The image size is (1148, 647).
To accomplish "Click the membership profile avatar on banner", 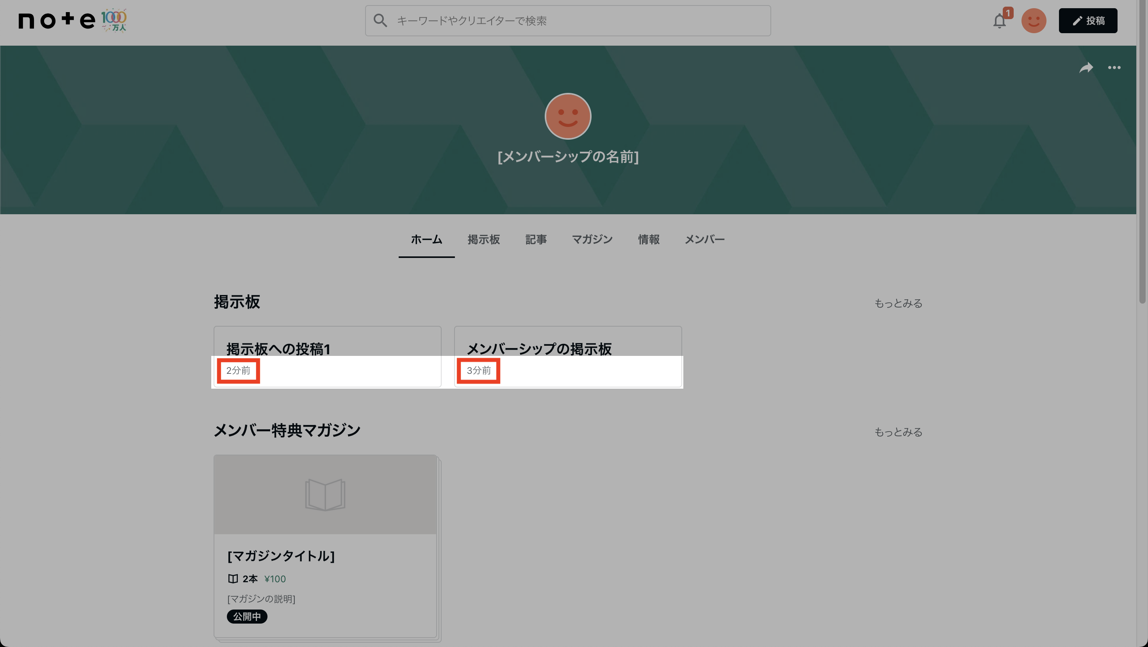I will [568, 116].
